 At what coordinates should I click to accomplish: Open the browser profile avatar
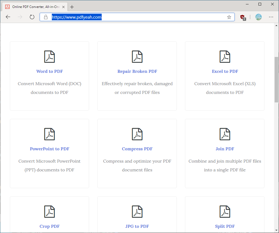pyautogui.click(x=258, y=17)
